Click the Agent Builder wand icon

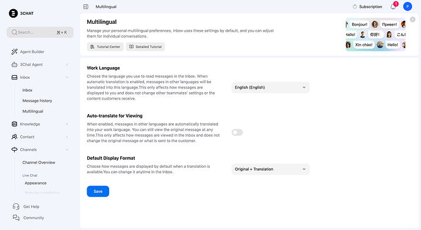pyautogui.click(x=15, y=51)
